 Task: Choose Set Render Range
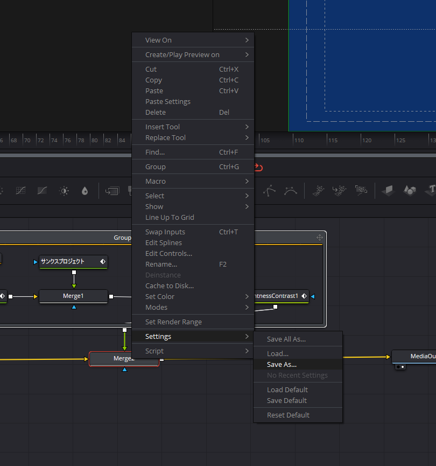click(193, 322)
